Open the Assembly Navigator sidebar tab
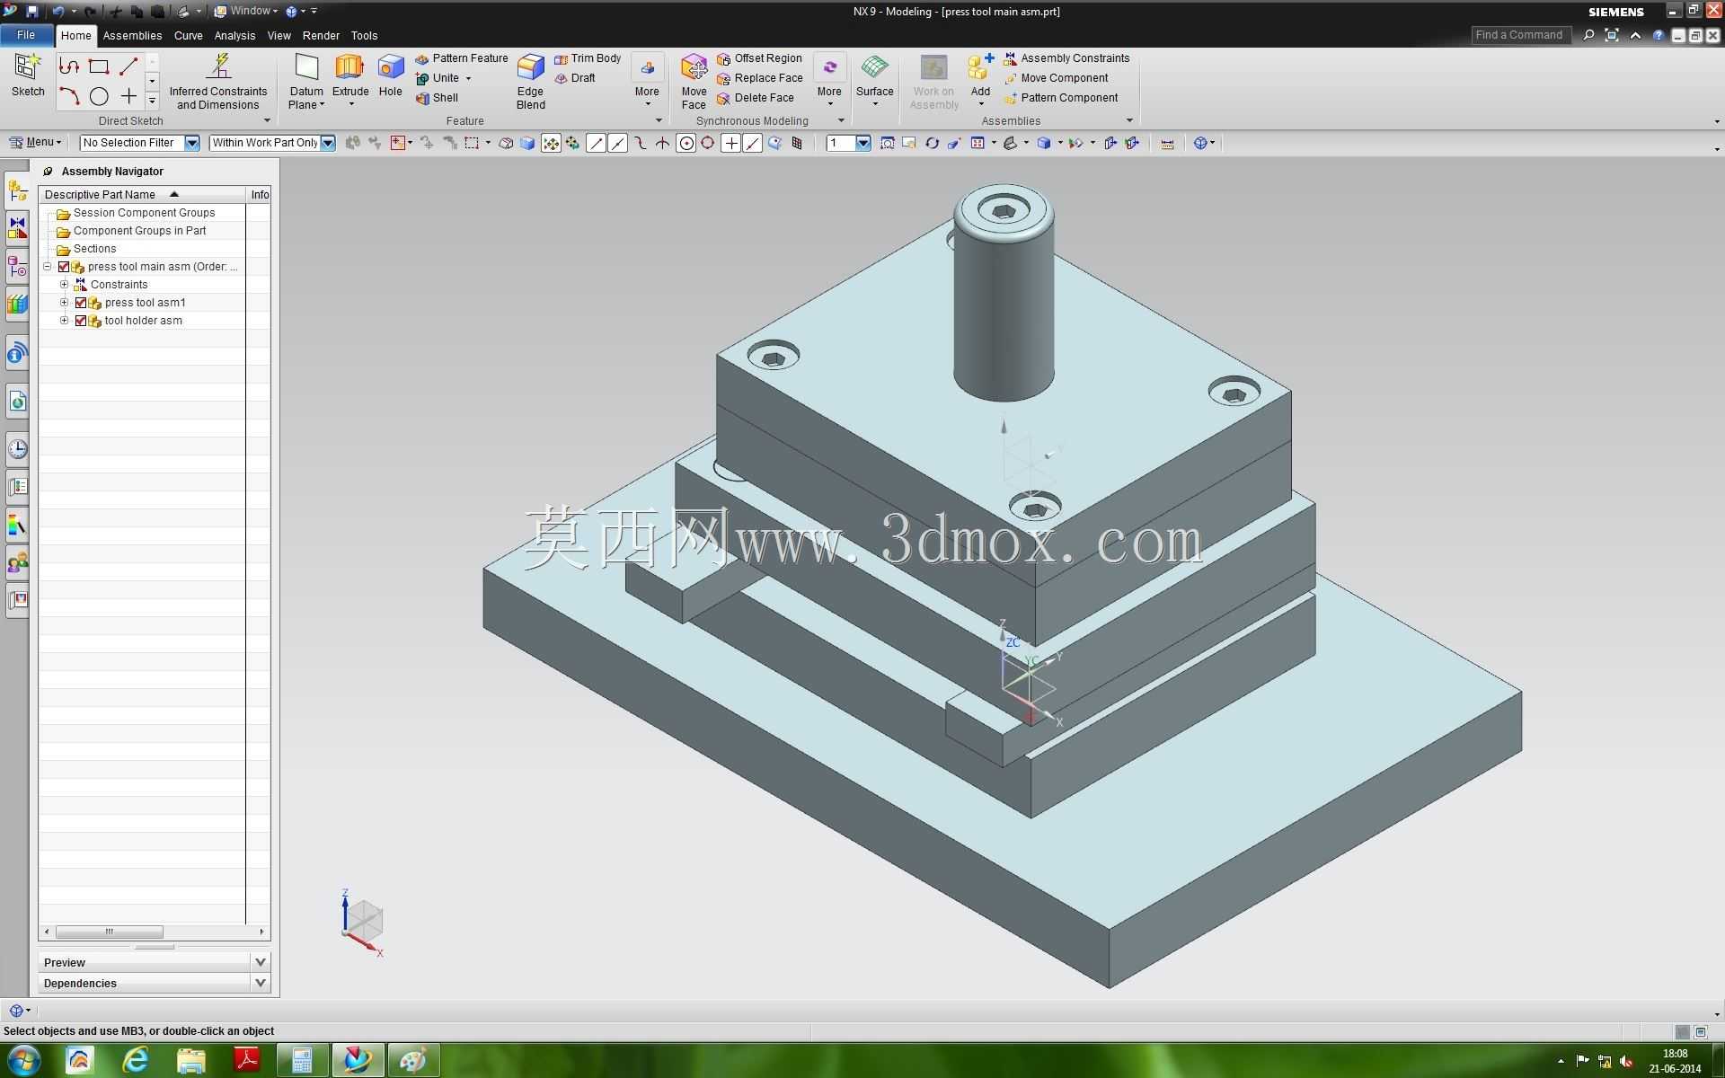Viewport: 1725px width, 1078px height. click(17, 190)
